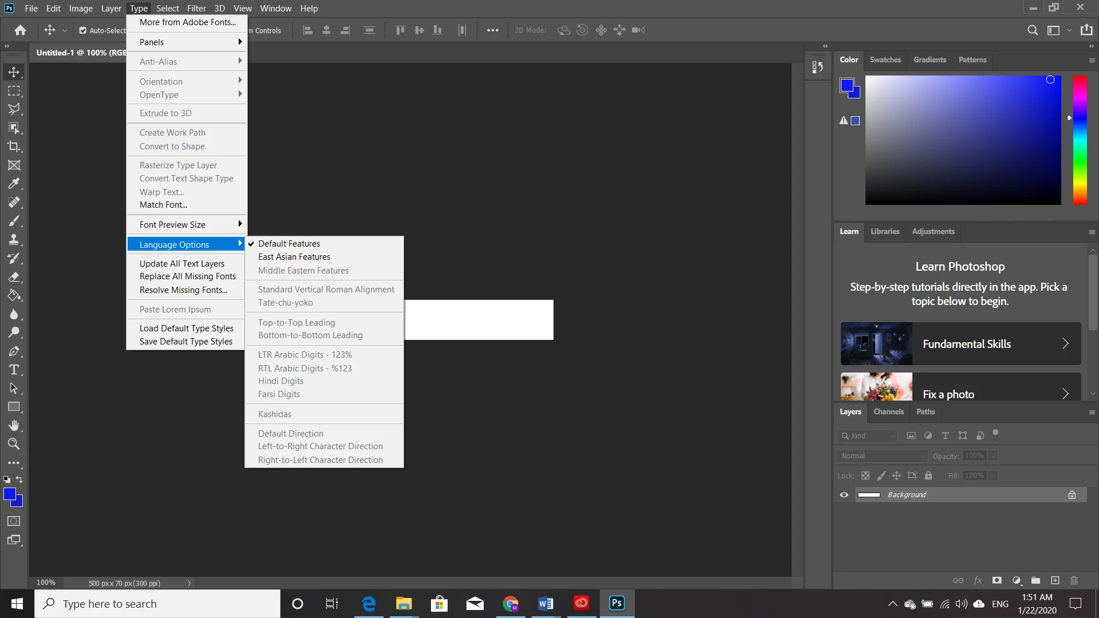Click the create new layer icon

click(x=1055, y=580)
